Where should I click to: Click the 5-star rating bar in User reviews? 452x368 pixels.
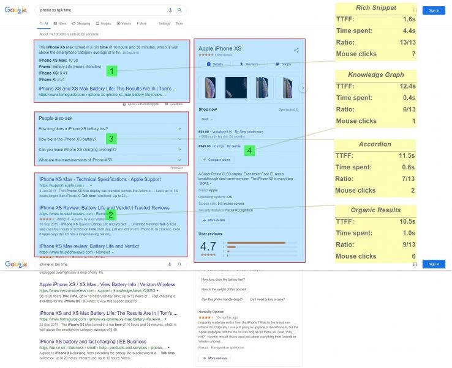pos(262,243)
